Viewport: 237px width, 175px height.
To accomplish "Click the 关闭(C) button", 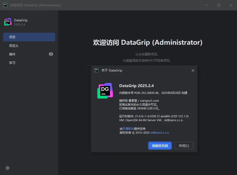I will click(x=184, y=146).
